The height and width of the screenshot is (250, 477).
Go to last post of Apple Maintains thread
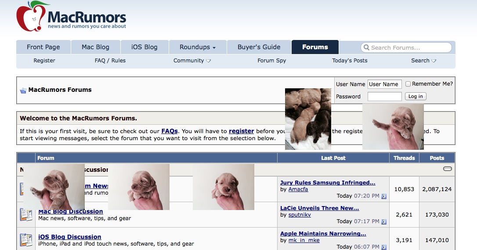384,247
